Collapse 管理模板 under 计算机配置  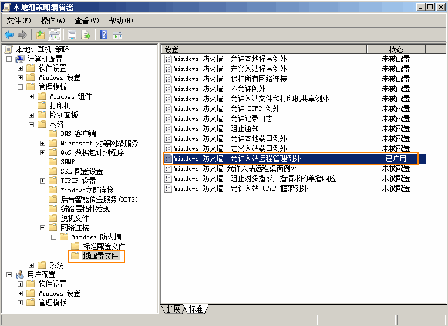pyautogui.click(x=21, y=87)
